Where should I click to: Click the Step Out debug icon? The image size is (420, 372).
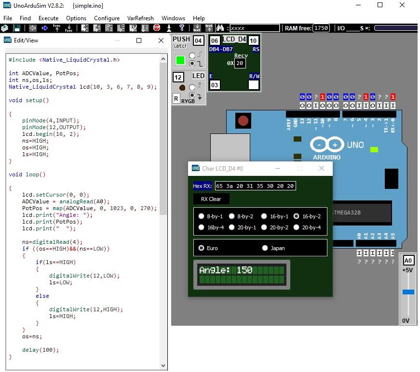tap(109, 28)
